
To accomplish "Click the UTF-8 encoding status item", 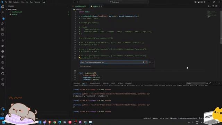I will click(x=162, y=118).
